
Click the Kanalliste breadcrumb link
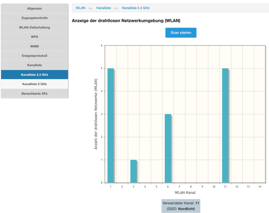(104, 8)
